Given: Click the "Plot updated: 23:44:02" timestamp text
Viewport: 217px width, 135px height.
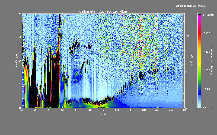Looking at the screenshot, I should point(189,6).
